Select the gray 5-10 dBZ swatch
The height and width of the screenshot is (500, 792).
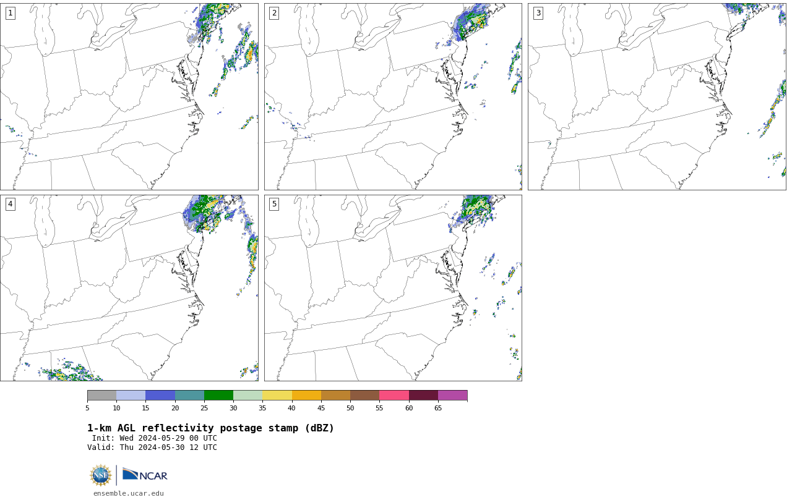click(x=101, y=396)
